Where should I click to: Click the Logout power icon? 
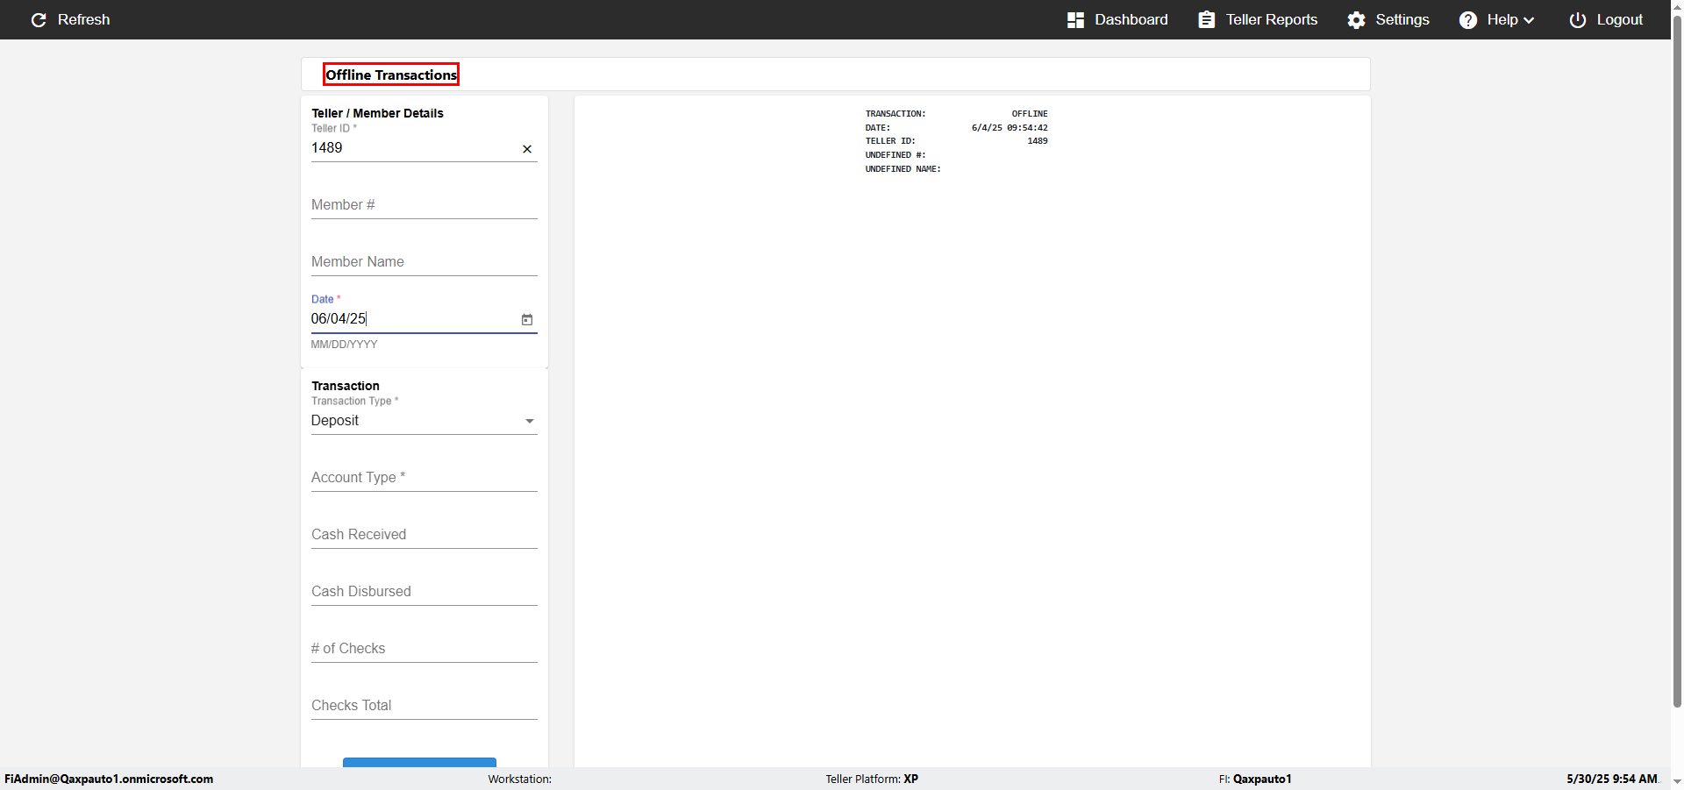pyautogui.click(x=1578, y=19)
